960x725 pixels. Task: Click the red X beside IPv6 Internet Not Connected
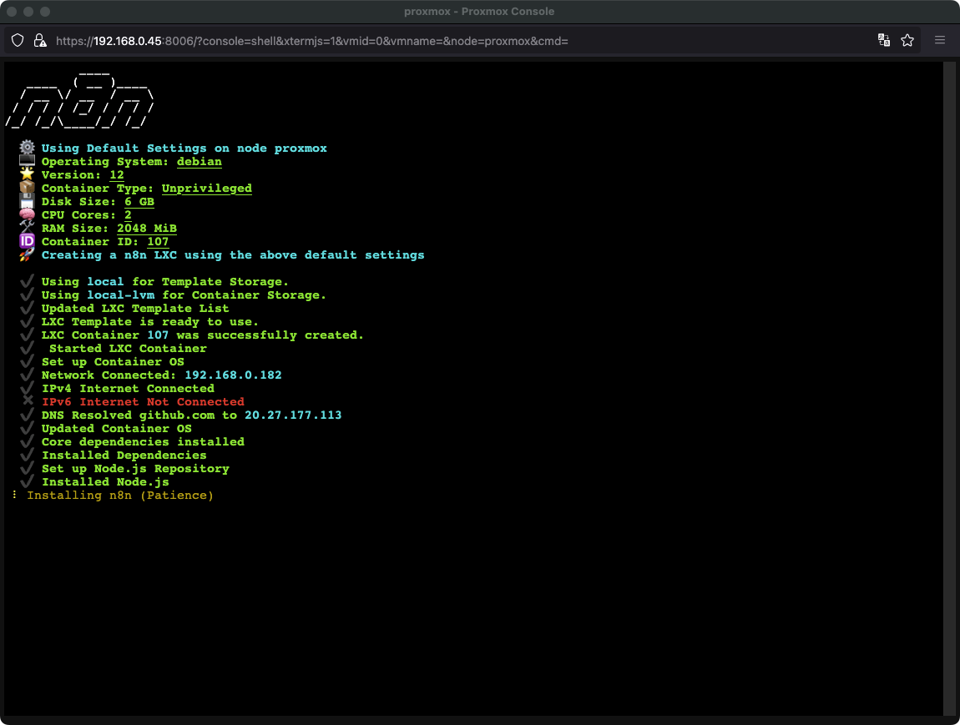coord(27,402)
